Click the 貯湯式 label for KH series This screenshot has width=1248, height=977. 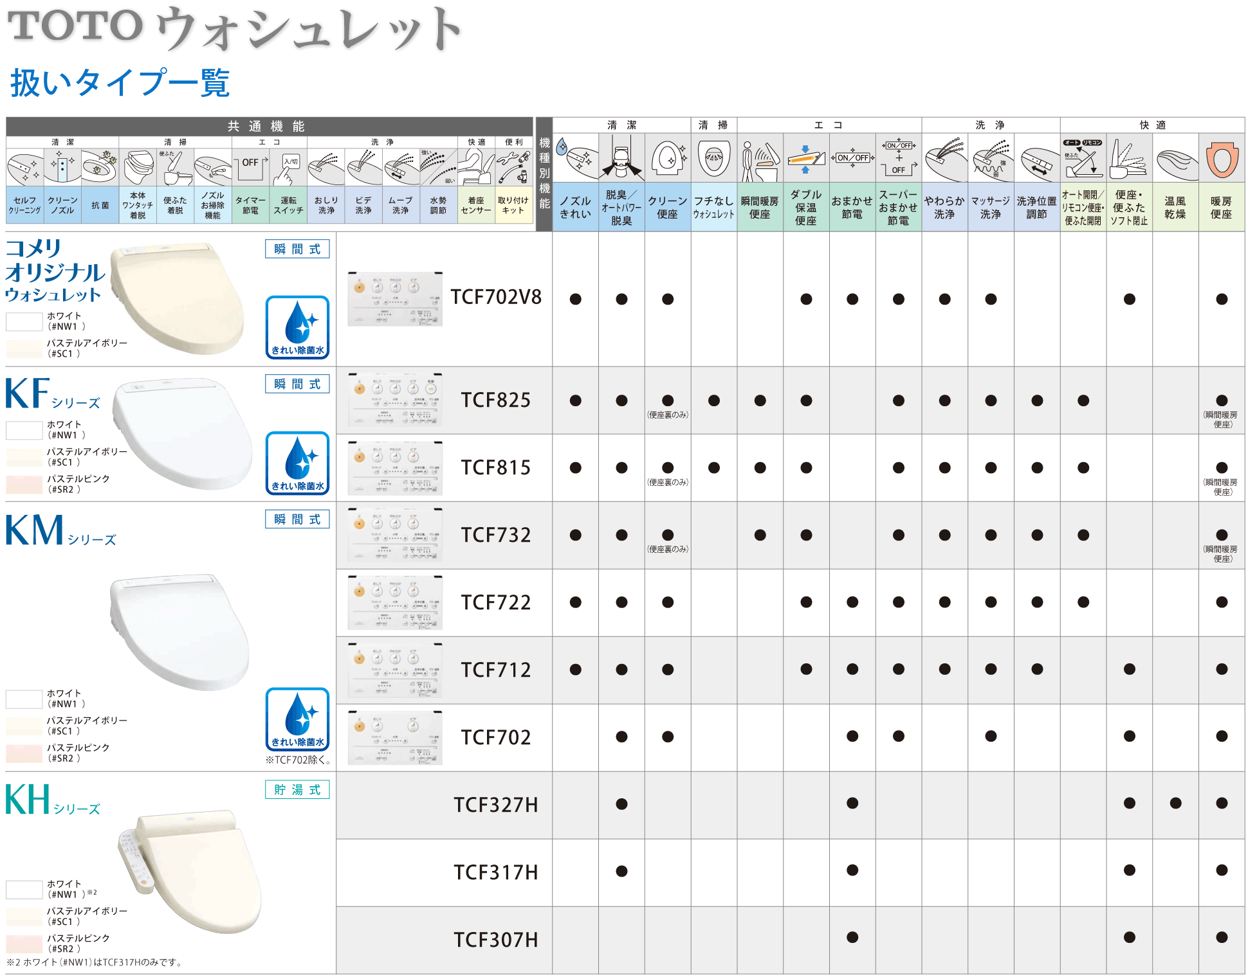pyautogui.click(x=297, y=789)
